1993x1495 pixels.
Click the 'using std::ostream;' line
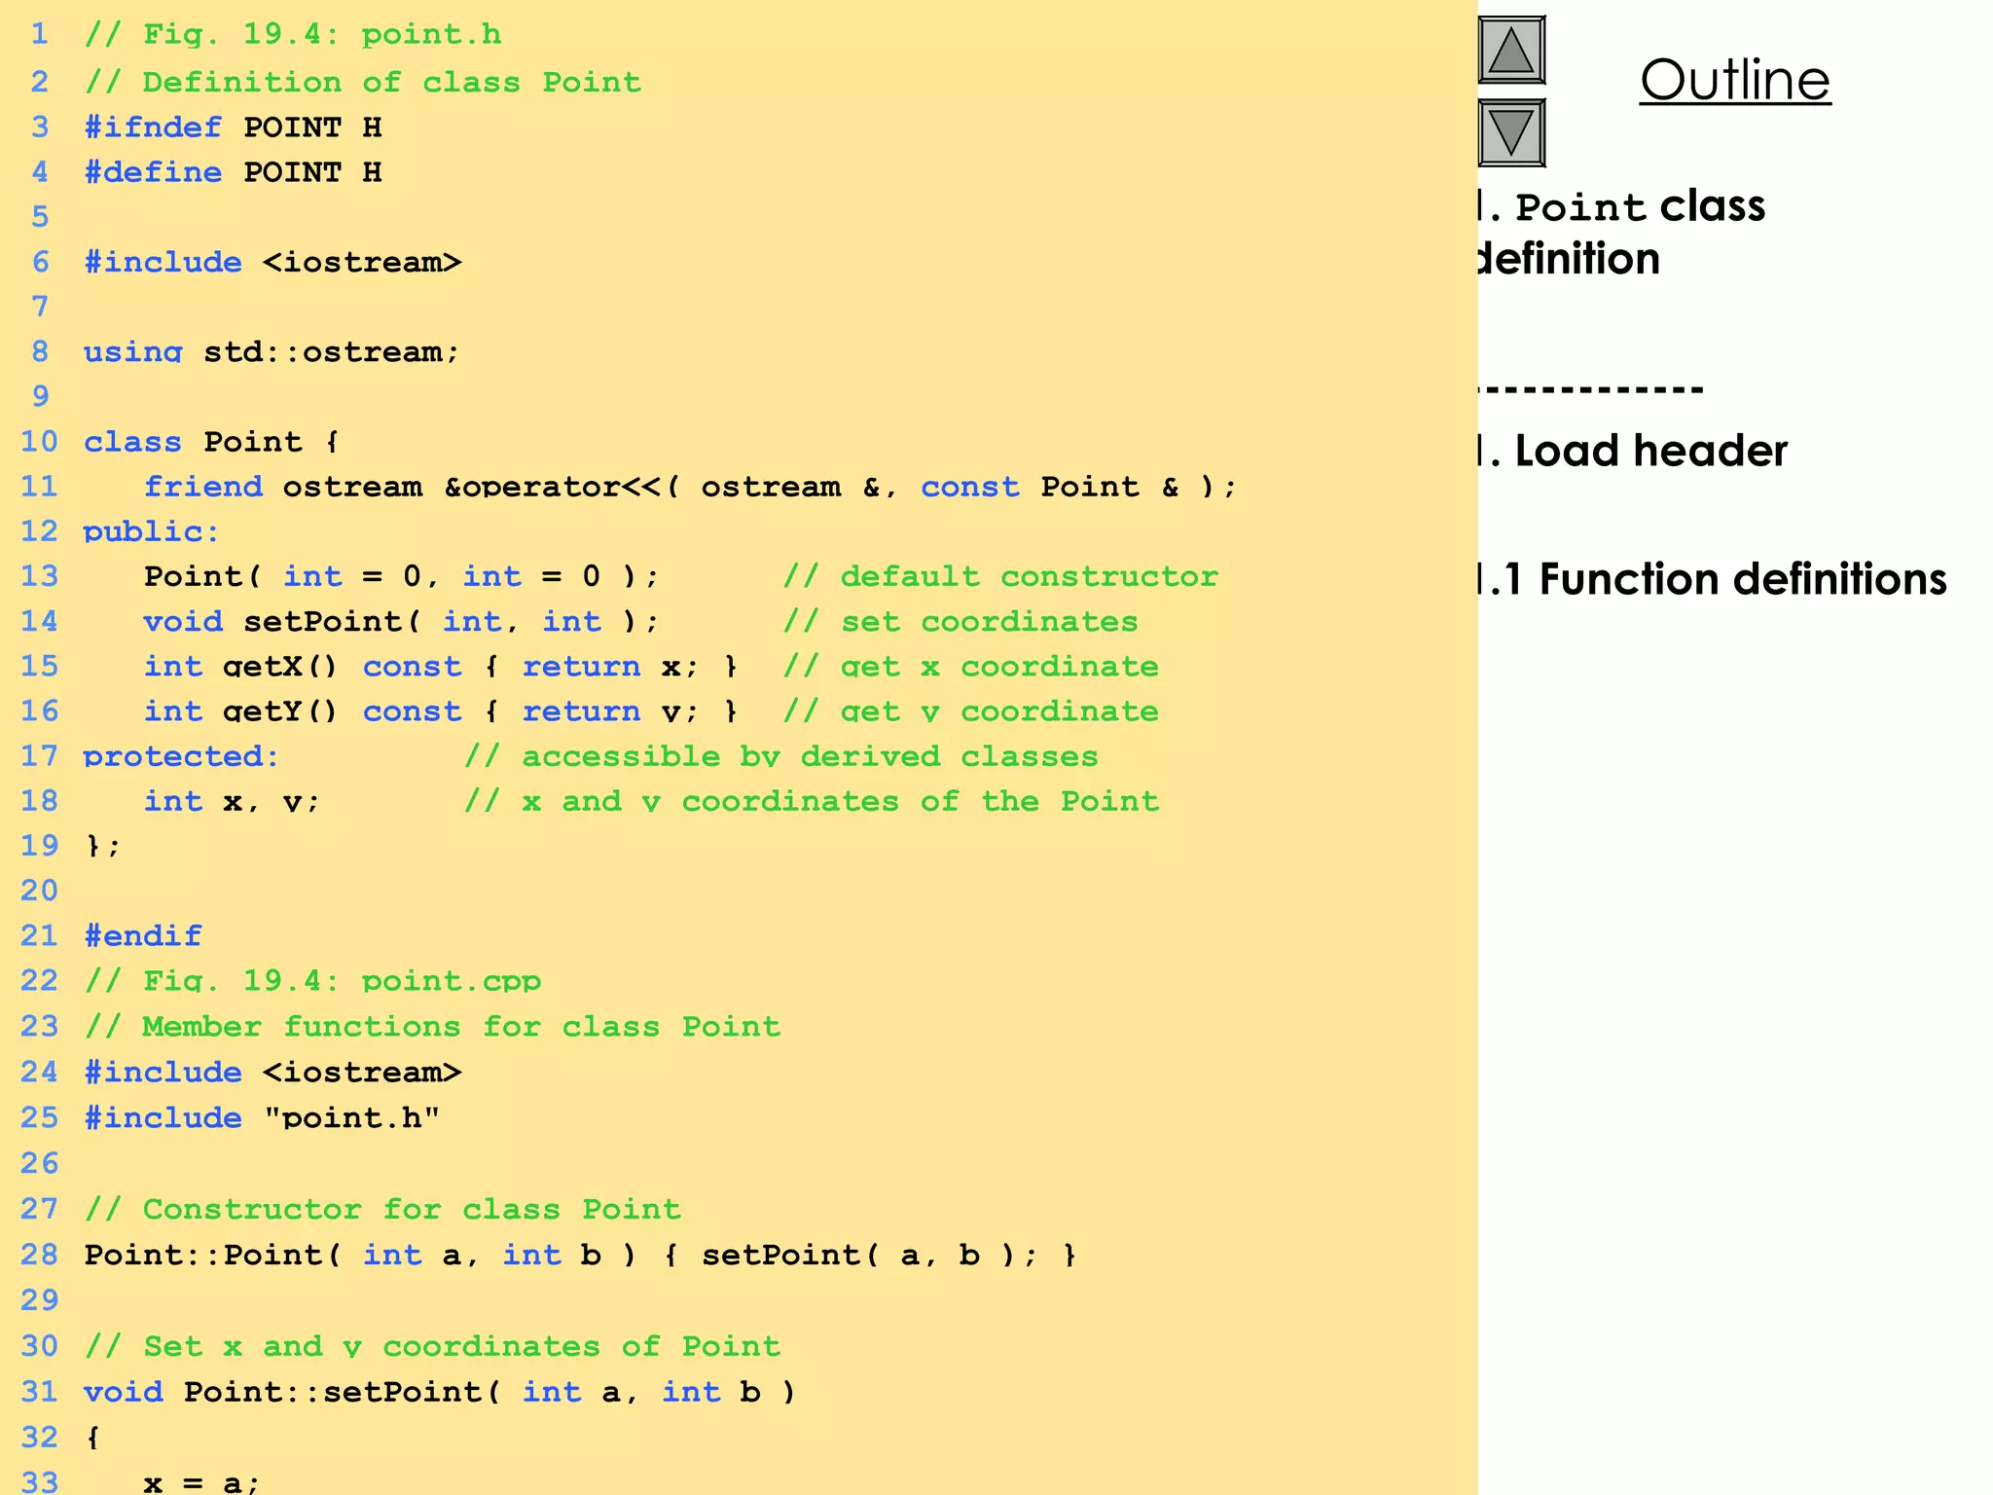[272, 351]
